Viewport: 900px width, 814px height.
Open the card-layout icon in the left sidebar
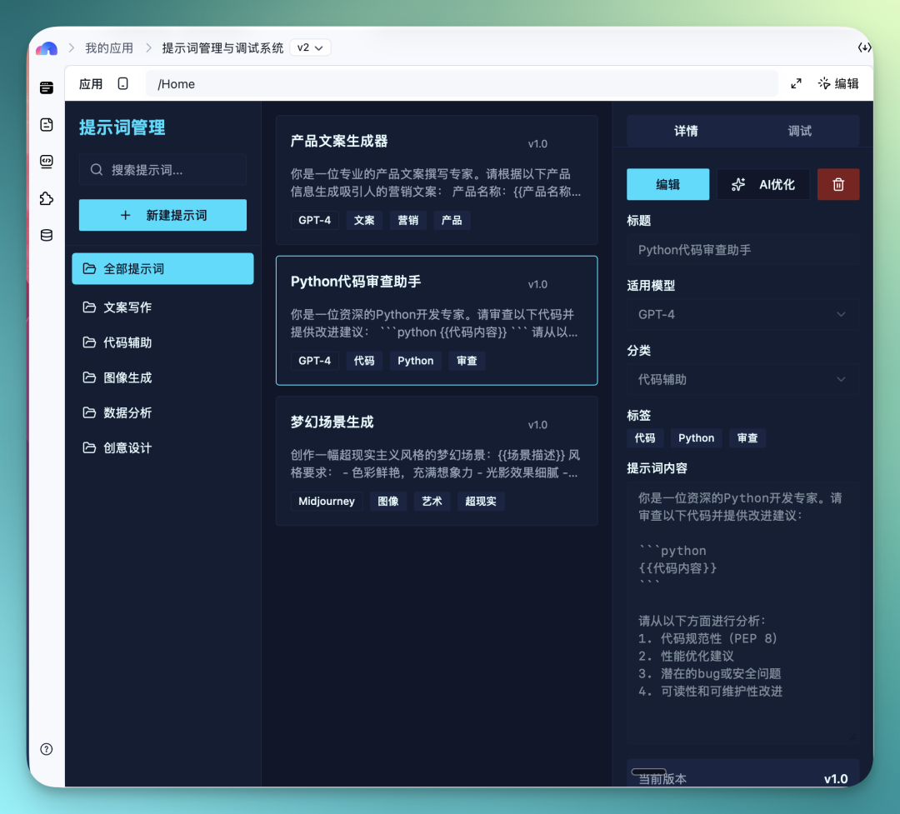[x=47, y=87]
